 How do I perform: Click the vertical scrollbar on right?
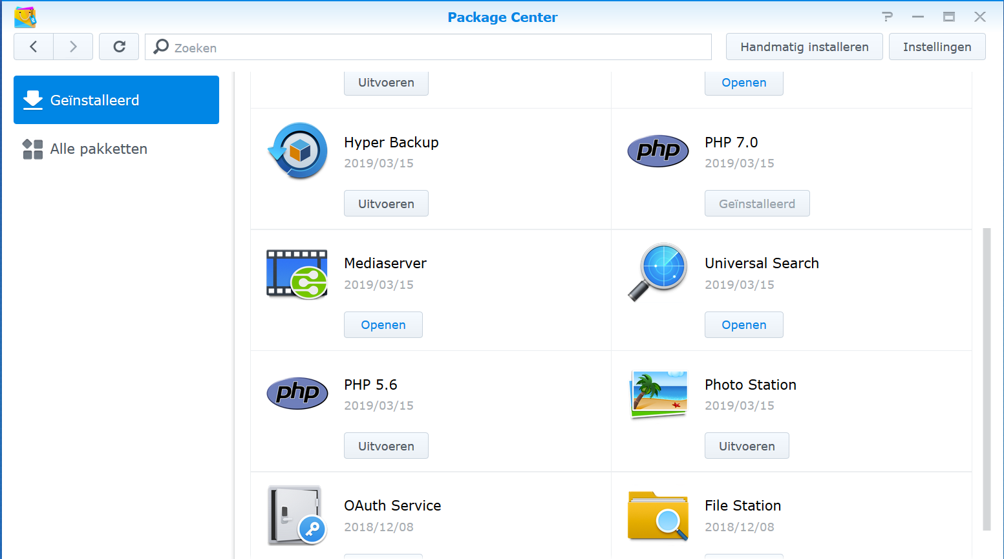(x=987, y=378)
